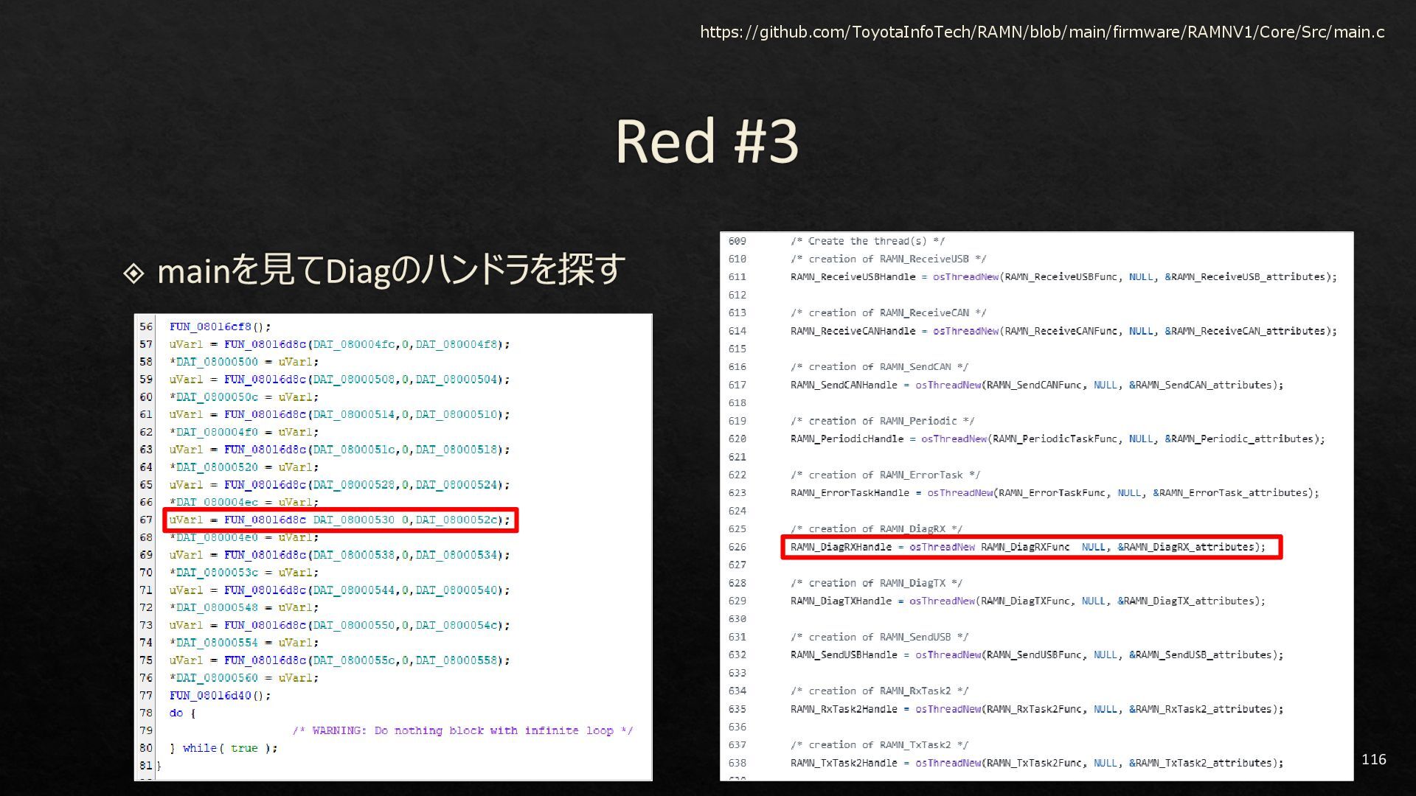Click the RAMN_ErrorTaskHandle code line
The image size is (1416, 796).
(1054, 492)
